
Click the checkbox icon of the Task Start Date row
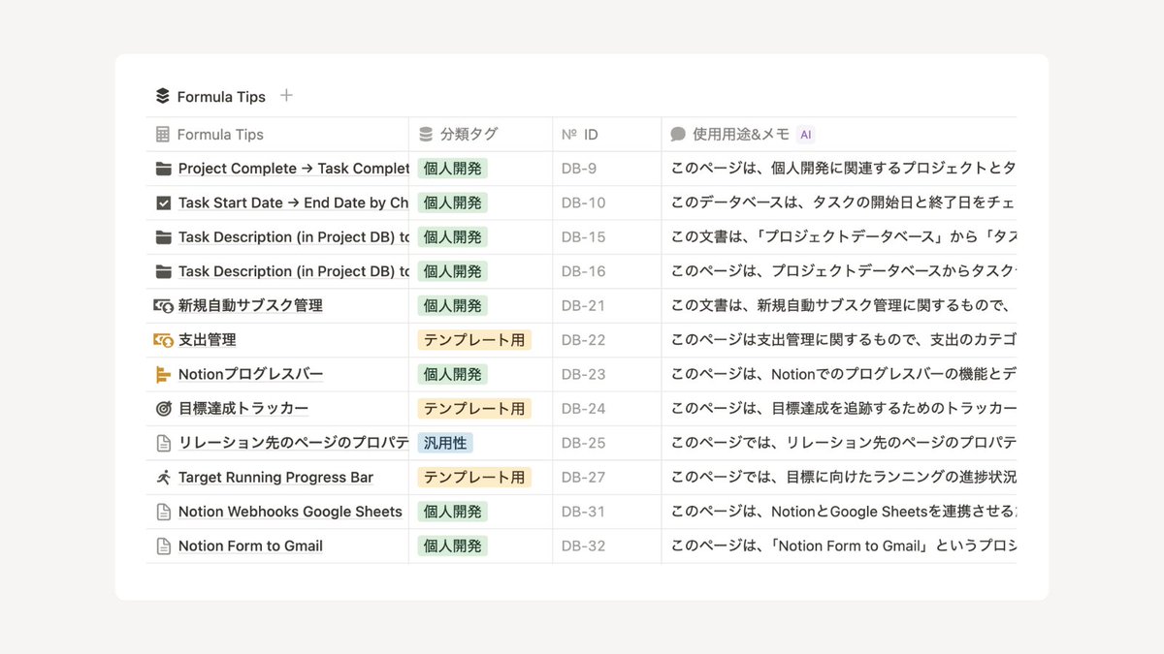tap(163, 203)
